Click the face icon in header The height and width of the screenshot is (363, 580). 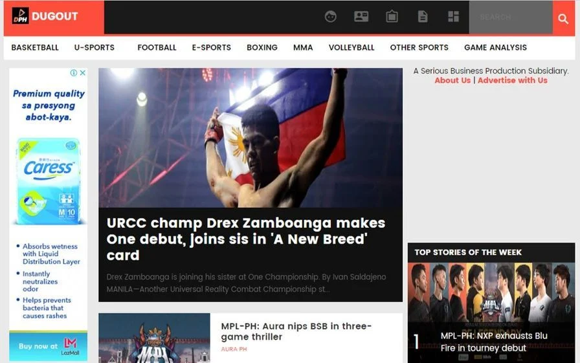(x=330, y=17)
